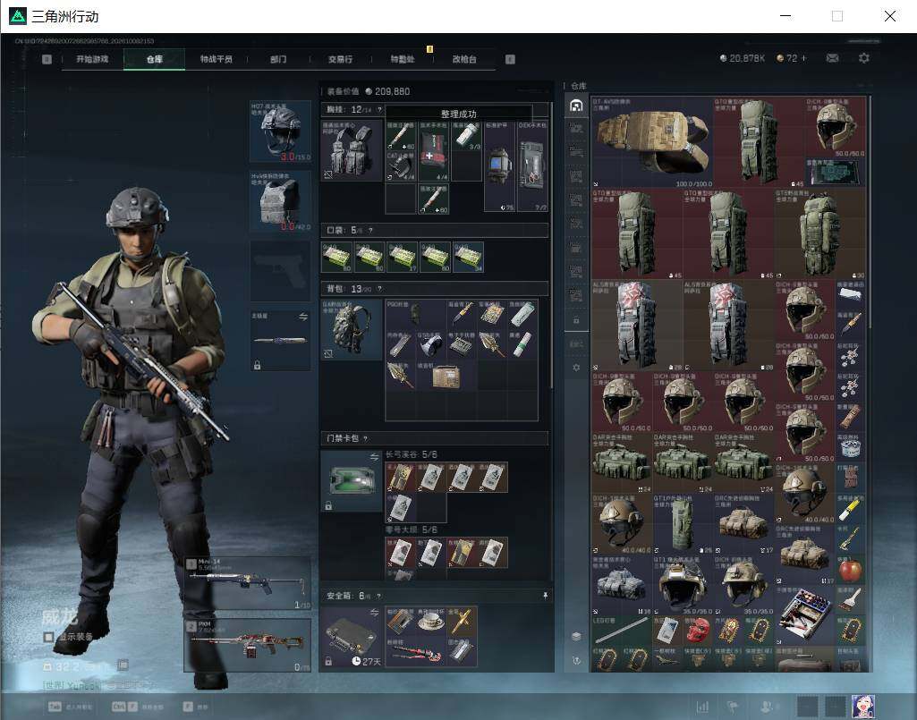Show help for 胸挂 capacity
This screenshot has width=917, height=720.
379,109
